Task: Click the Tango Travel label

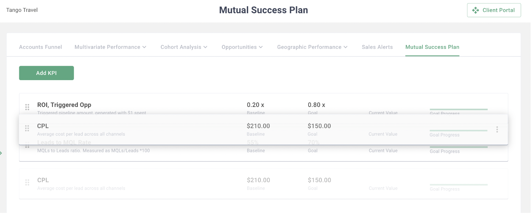Action: 22,10
